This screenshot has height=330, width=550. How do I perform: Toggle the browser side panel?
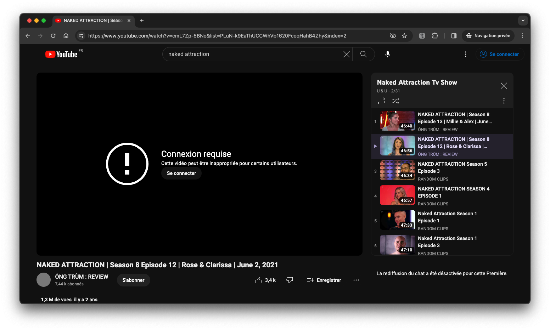coord(454,36)
